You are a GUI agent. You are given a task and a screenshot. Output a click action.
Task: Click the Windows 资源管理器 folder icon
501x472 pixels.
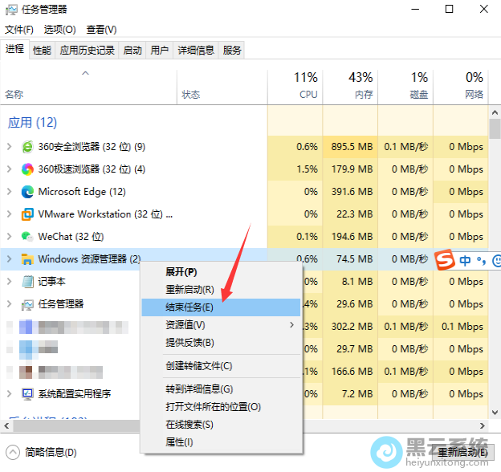coord(27,259)
